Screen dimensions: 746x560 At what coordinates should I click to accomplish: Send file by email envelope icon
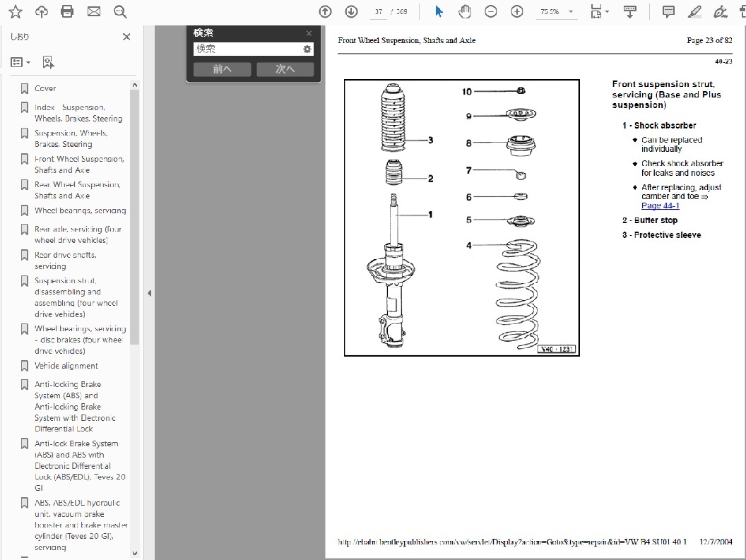(x=94, y=11)
